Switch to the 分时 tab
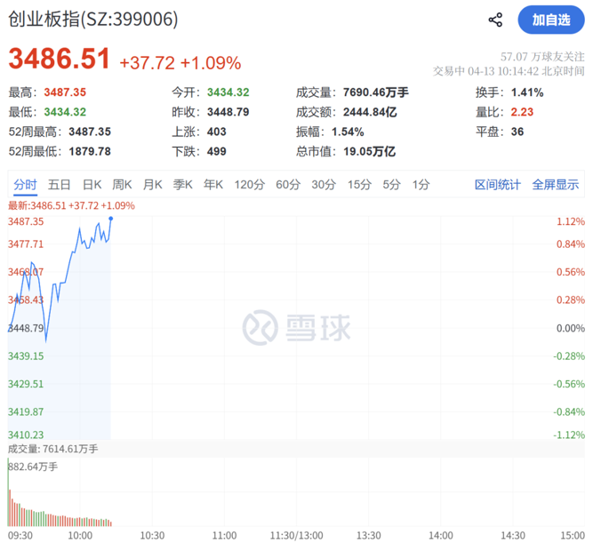 [26, 185]
